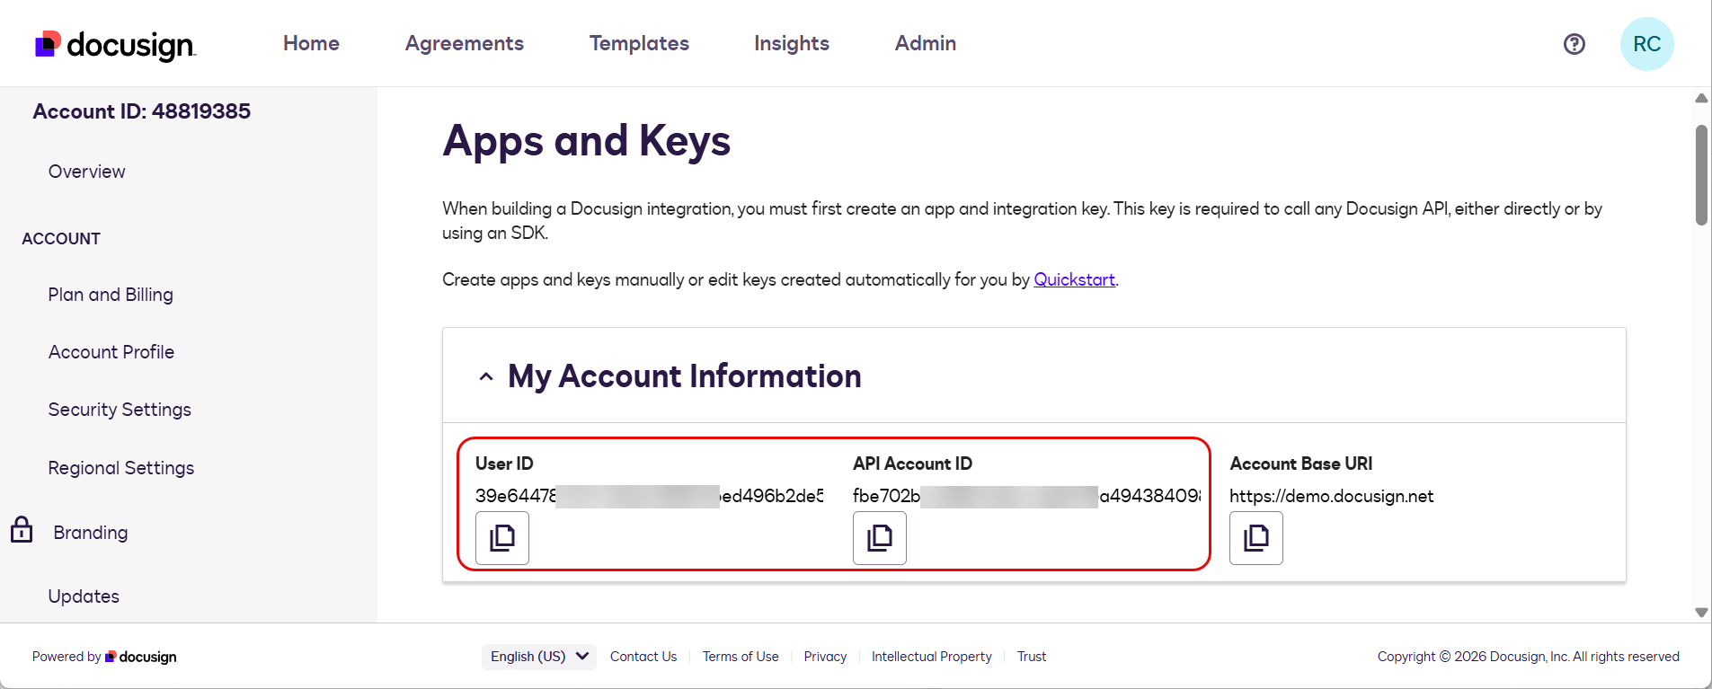
Task: Click the Docusign logo in header
Action: pyautogui.click(x=115, y=45)
